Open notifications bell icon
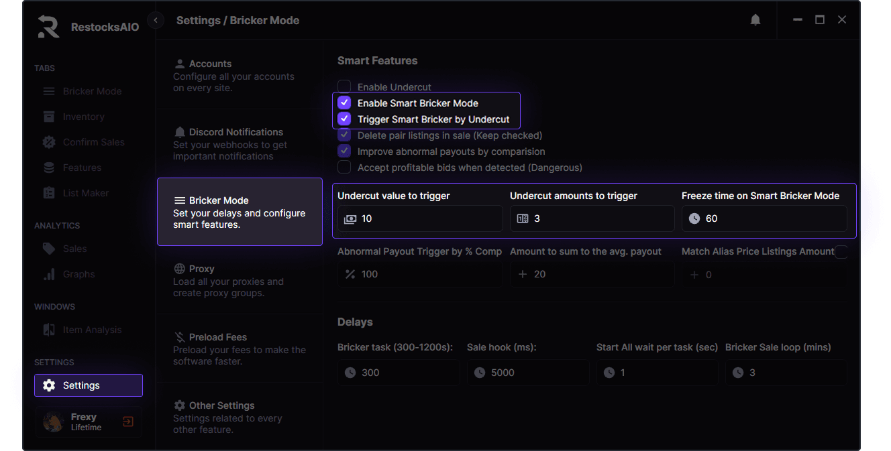 (x=755, y=20)
